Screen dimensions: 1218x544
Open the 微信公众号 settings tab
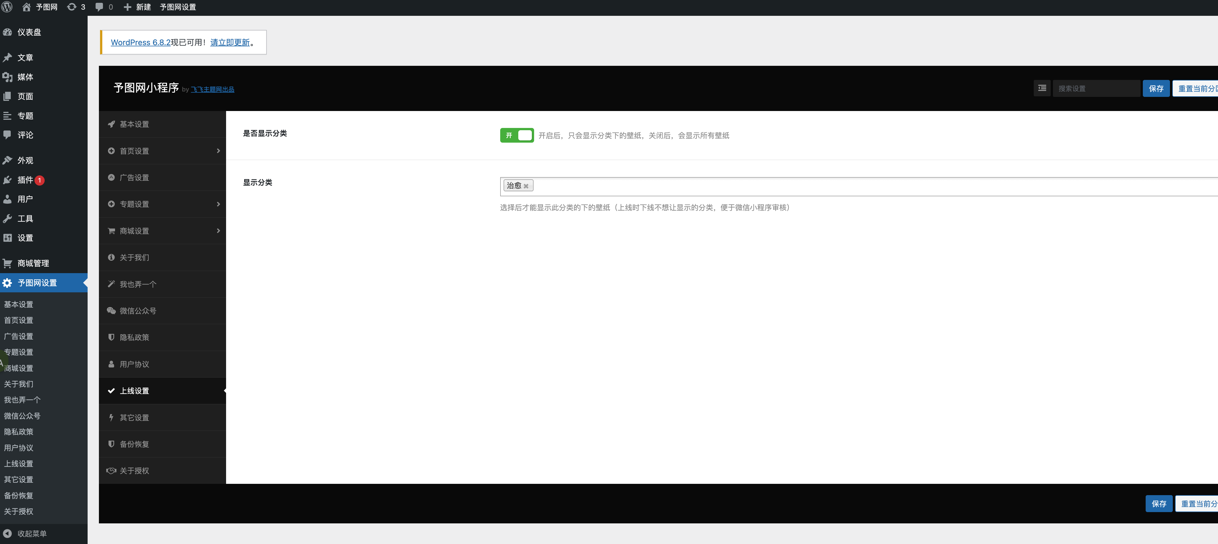point(138,311)
